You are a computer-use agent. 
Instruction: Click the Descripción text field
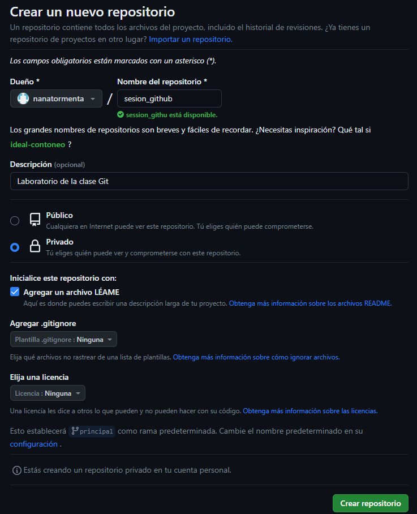click(x=208, y=181)
